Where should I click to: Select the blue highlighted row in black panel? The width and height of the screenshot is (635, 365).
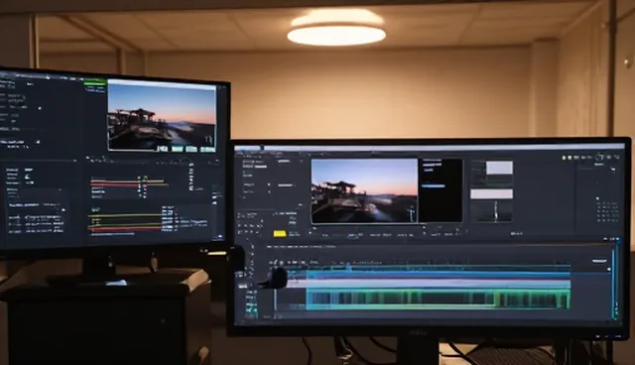(434, 185)
